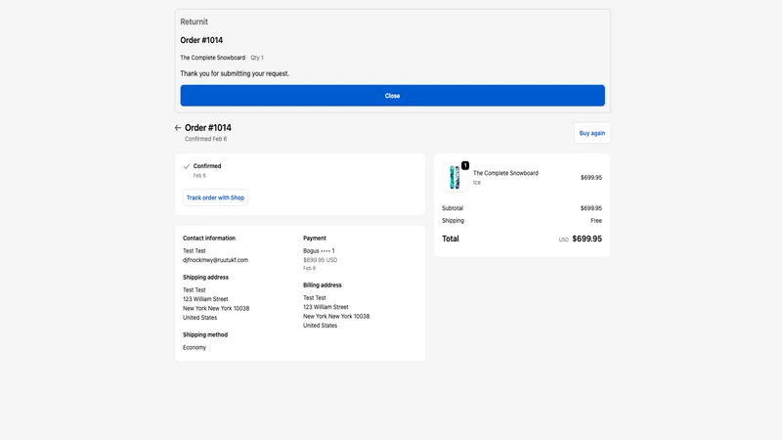Click 'The Complete Snowboard' in order summary
This screenshot has height=440, width=782.
point(505,173)
